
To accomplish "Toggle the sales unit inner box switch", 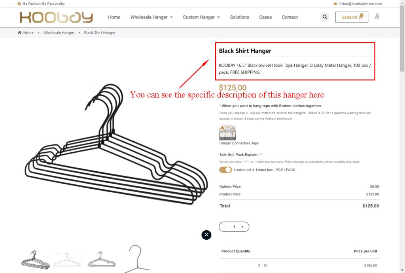I will click(x=225, y=170).
